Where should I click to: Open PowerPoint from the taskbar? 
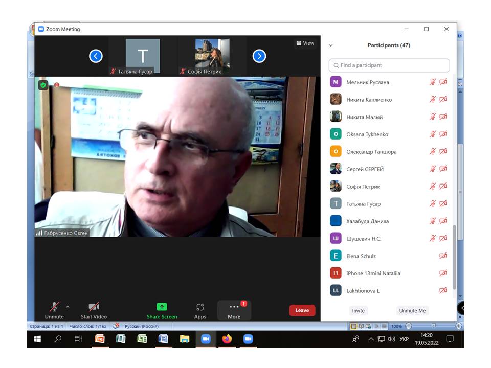tap(100, 339)
